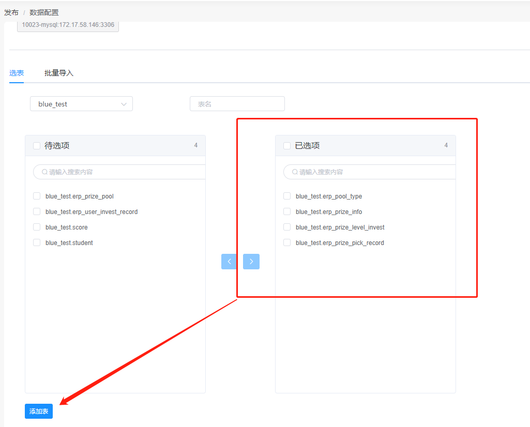Toggle the 已选项 select-all checkbox

pos(287,146)
